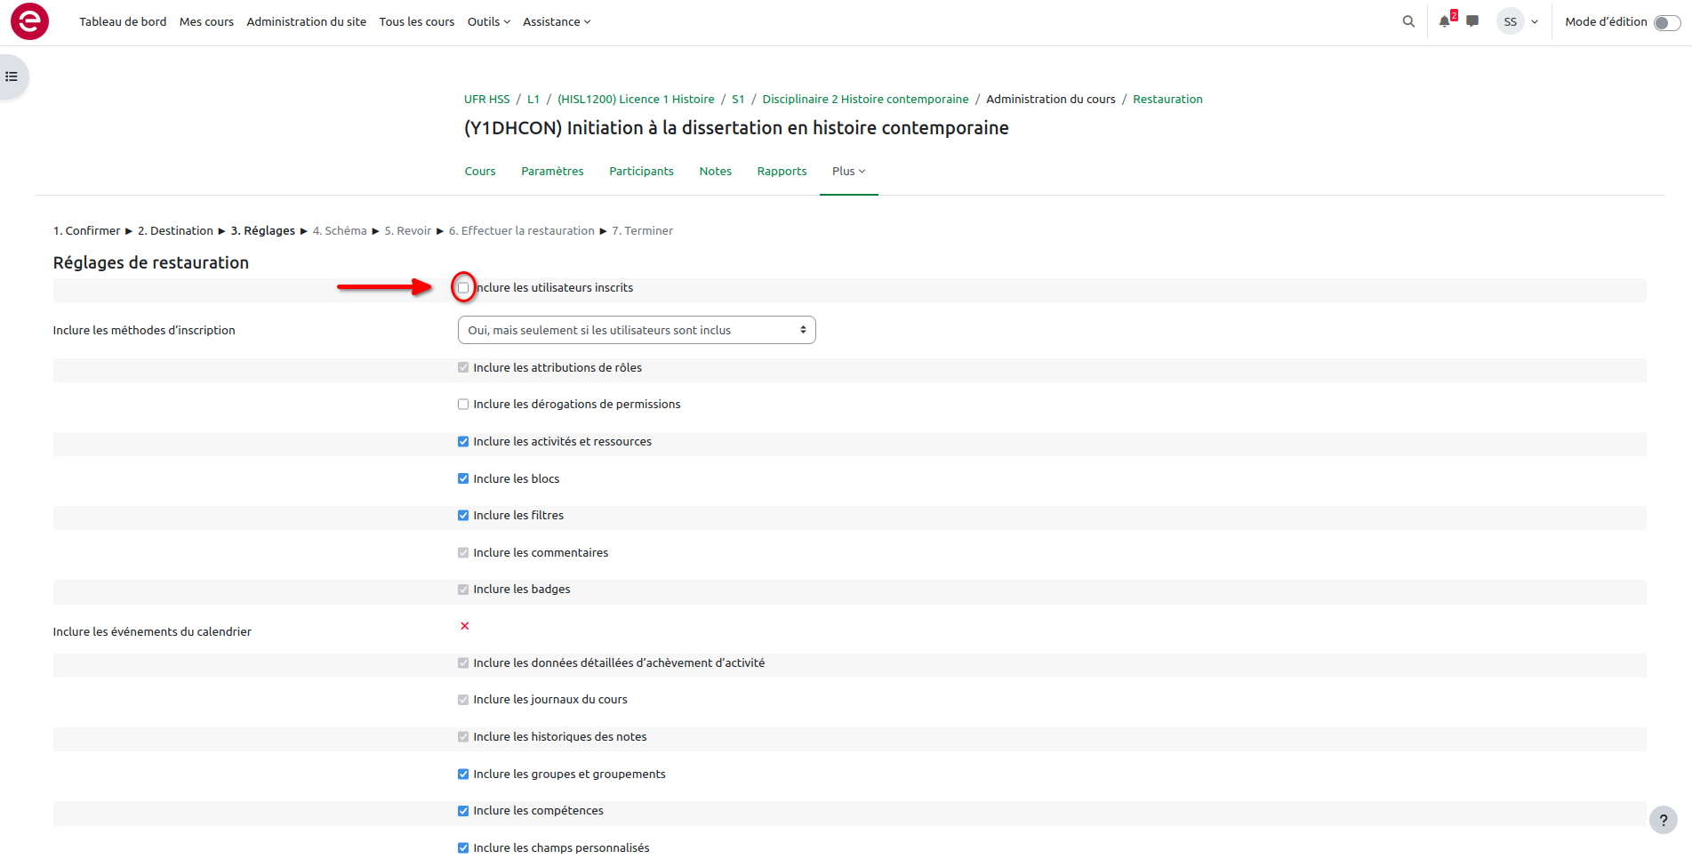The width and height of the screenshot is (1692, 859).
Task: Open the search magnifier icon
Action: (x=1408, y=21)
